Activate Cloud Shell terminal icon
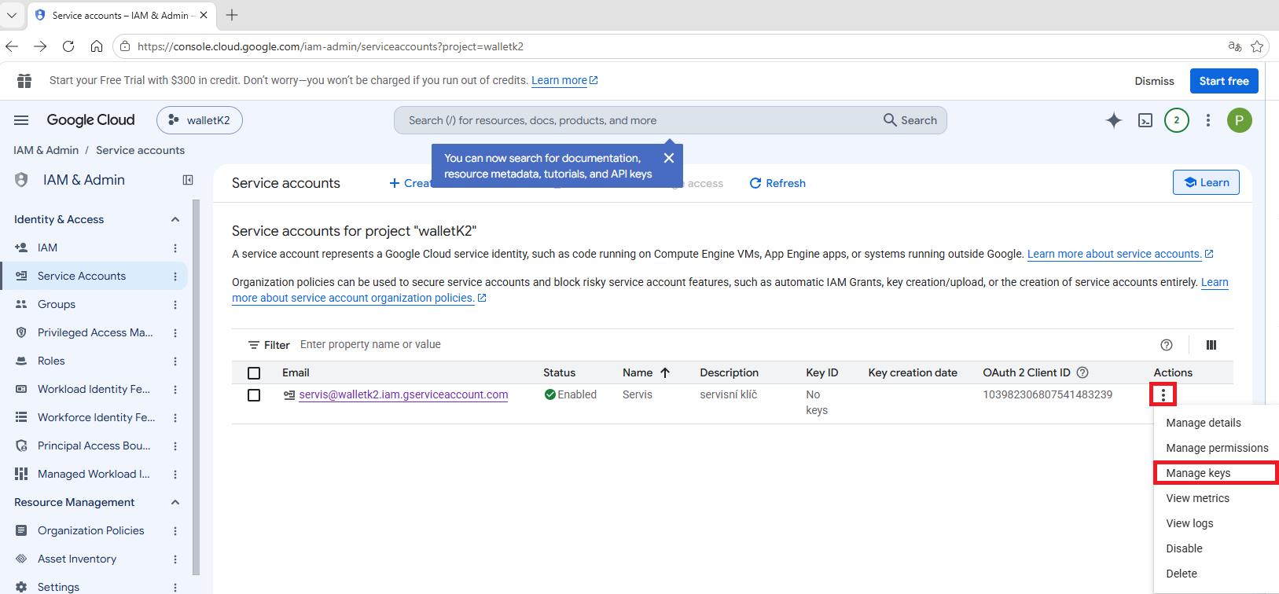This screenshot has width=1279, height=594. (x=1145, y=120)
